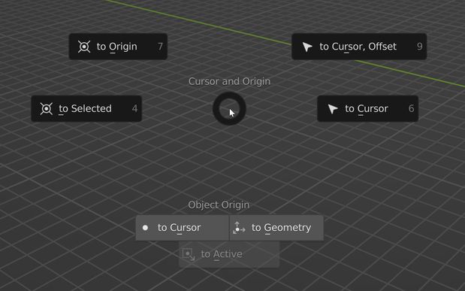Click 3D cursor icon beside 'to Origin'
The image size is (465, 291).
tap(84, 47)
